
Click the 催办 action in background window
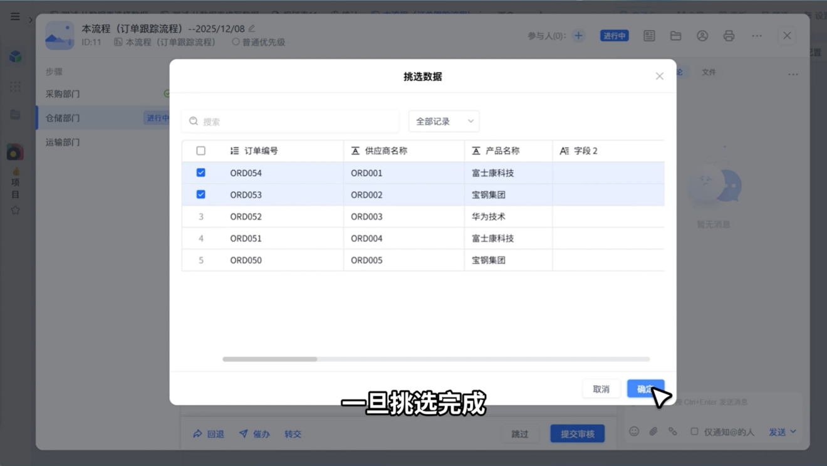(x=254, y=434)
